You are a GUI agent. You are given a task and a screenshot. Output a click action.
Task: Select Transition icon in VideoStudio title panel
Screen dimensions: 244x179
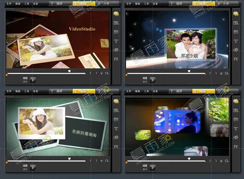coord(116,32)
